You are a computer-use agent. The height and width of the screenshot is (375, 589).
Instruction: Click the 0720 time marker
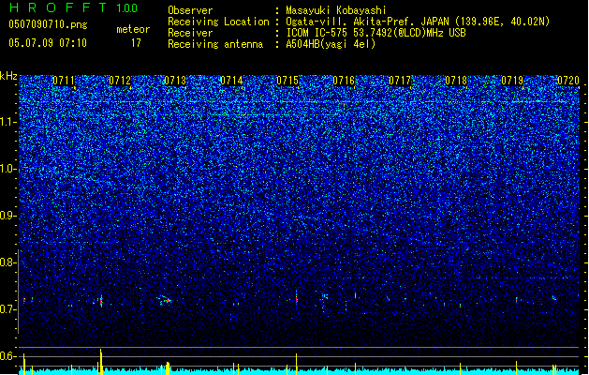tap(568, 81)
